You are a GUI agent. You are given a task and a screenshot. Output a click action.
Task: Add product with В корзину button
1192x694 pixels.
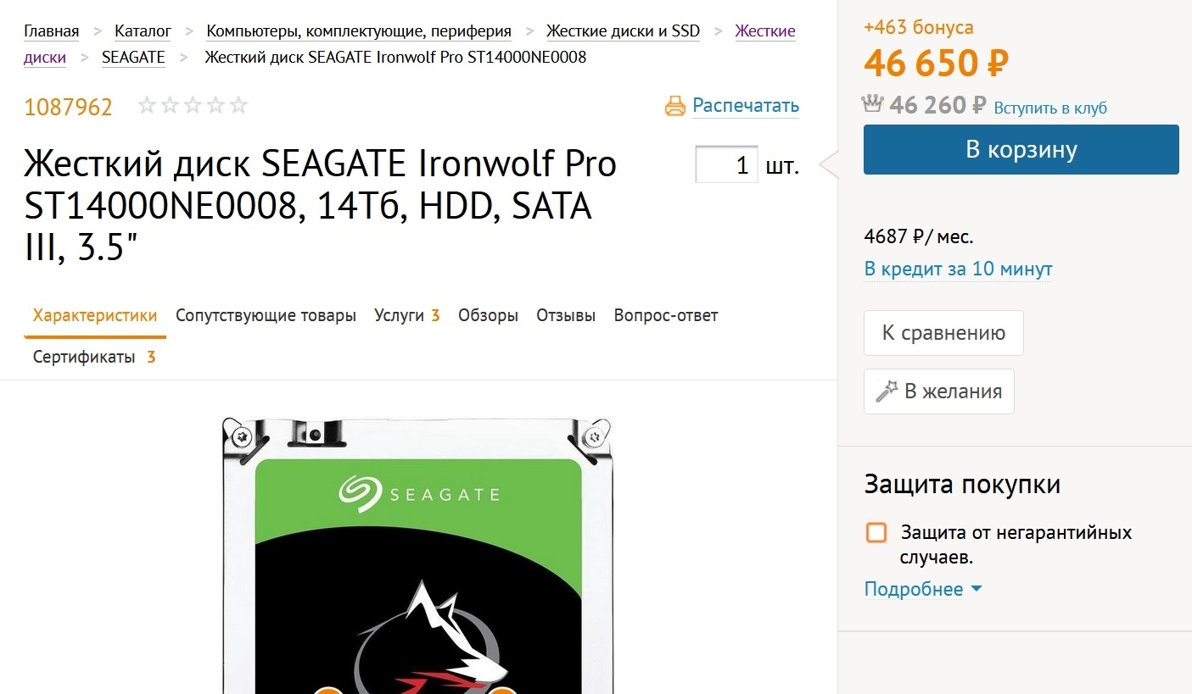click(x=1021, y=150)
